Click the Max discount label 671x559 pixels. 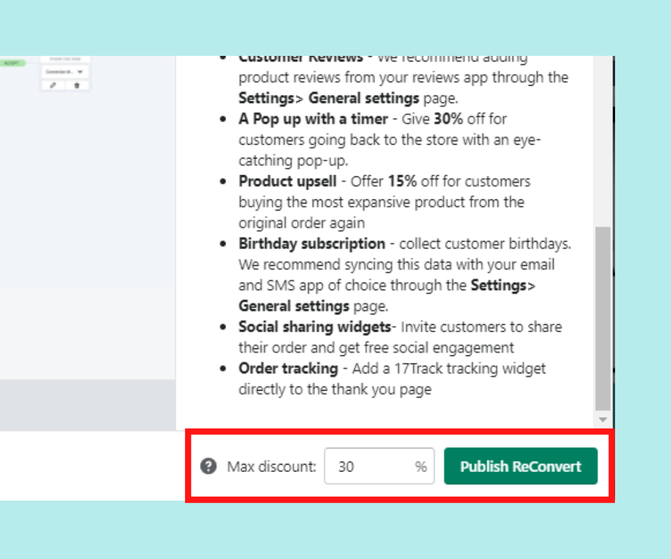coord(272,466)
